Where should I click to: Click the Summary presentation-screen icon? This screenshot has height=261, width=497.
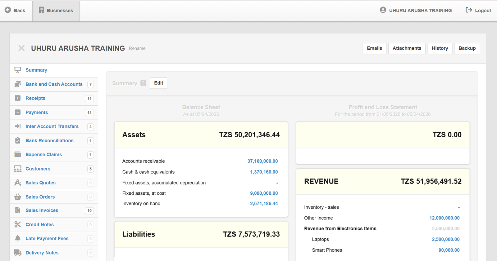tap(18, 70)
